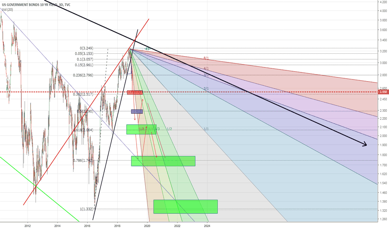The width and height of the screenshot is (389, 229).
Task: Select the Vol (20) indicator label
Action: coord(8,10)
